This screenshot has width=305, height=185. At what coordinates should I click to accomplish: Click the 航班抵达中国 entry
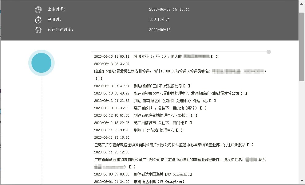159,182
